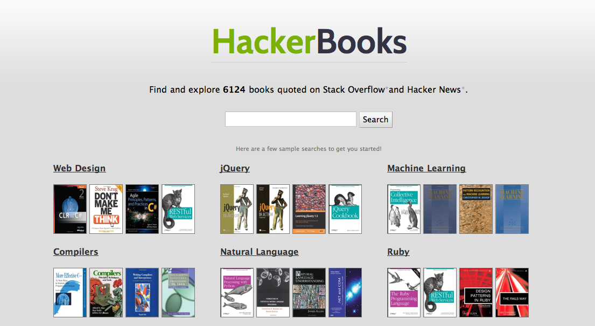Select The Ruby Programming Language cover
595x326 pixels.
tap(404, 293)
